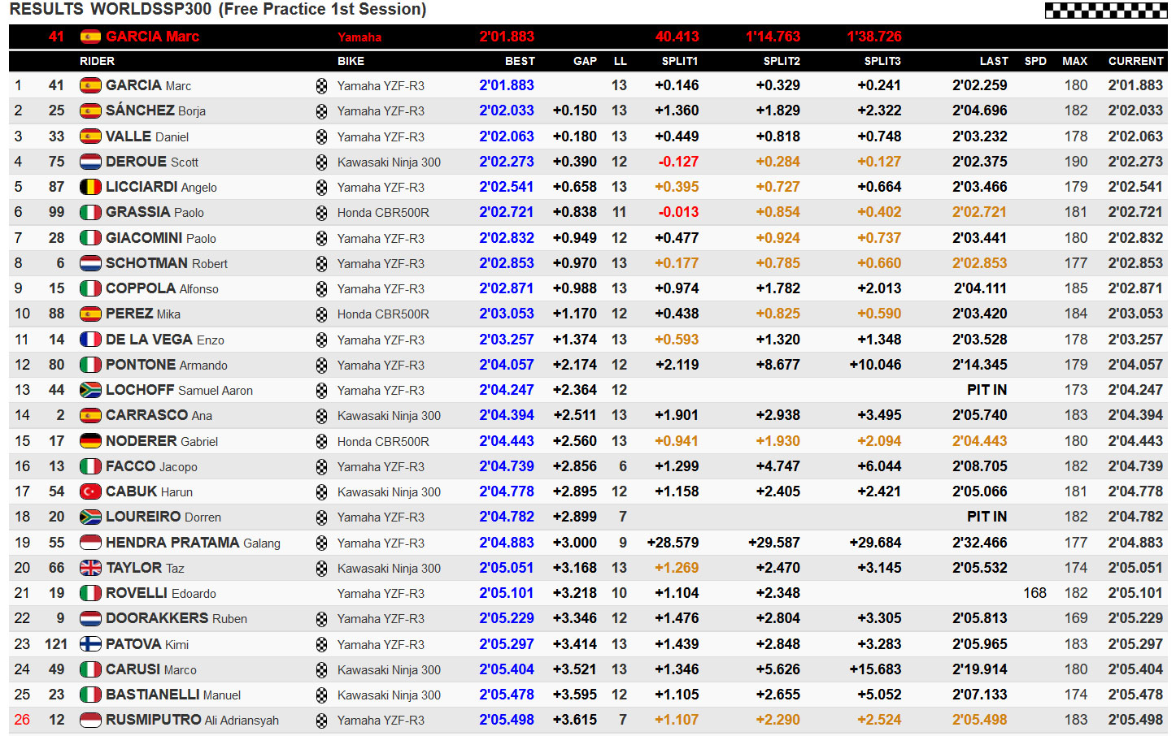
Task: Click the German flag beside NODERER Gabriel
Action: coord(90,441)
